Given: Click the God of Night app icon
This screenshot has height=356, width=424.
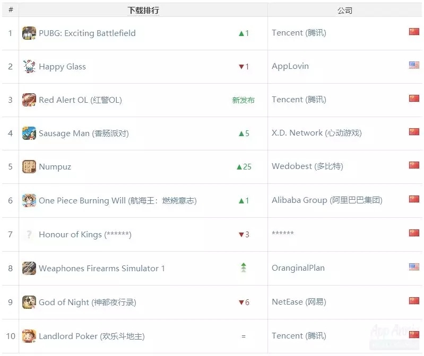Looking at the screenshot, I should point(29,302).
